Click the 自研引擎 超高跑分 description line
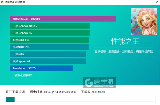Viewport: 160px width, 105px height. tap(124, 52)
